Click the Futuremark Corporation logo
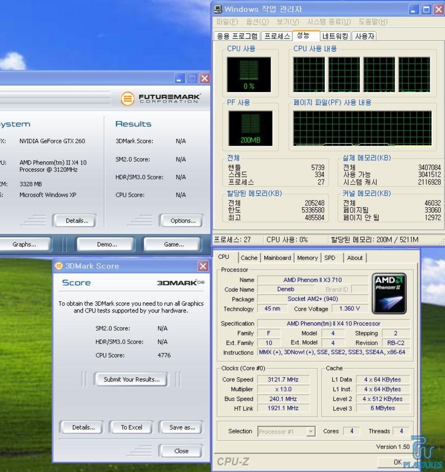Viewport: 445px width, 472px height. tap(160, 98)
